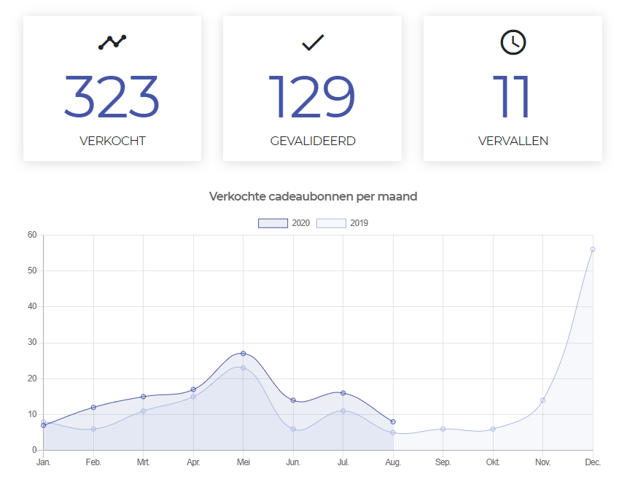This screenshot has height=482, width=627.
Task: Hide the 2019 series via its legend entry
Action: (x=349, y=222)
